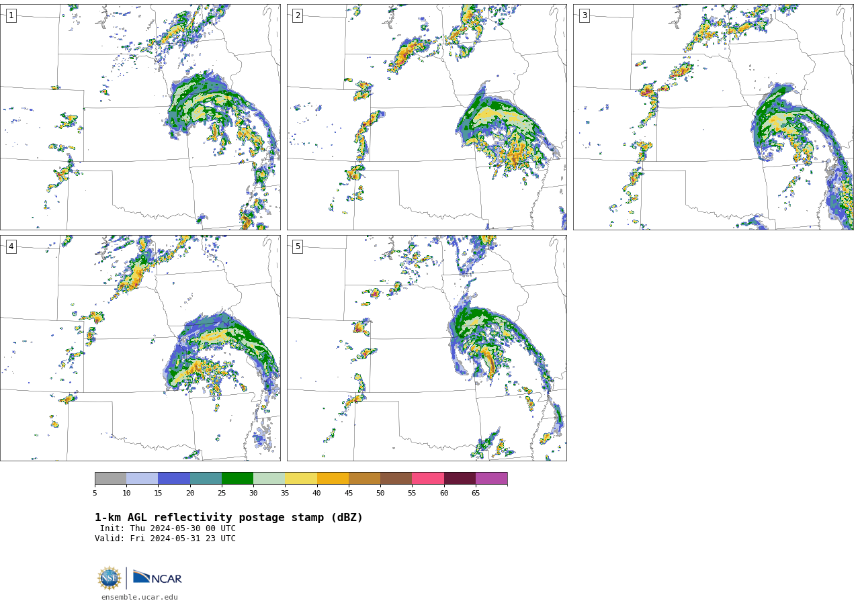
Task: Click the NCAR logo
Action: (157, 577)
